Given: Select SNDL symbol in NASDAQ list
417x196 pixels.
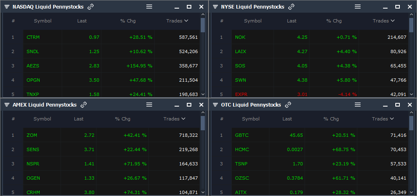Looking at the screenshot, I should coord(33,51).
